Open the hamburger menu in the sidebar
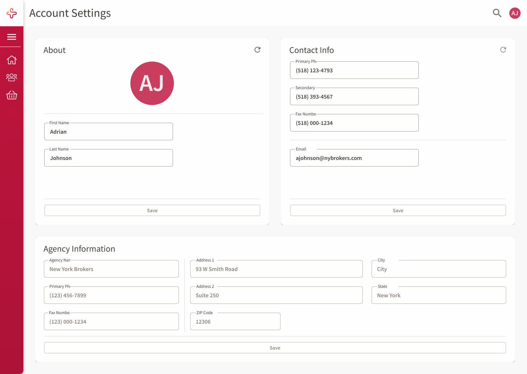 [12, 37]
